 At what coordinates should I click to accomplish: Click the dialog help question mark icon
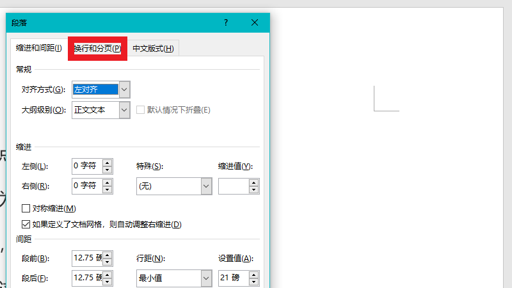click(226, 22)
